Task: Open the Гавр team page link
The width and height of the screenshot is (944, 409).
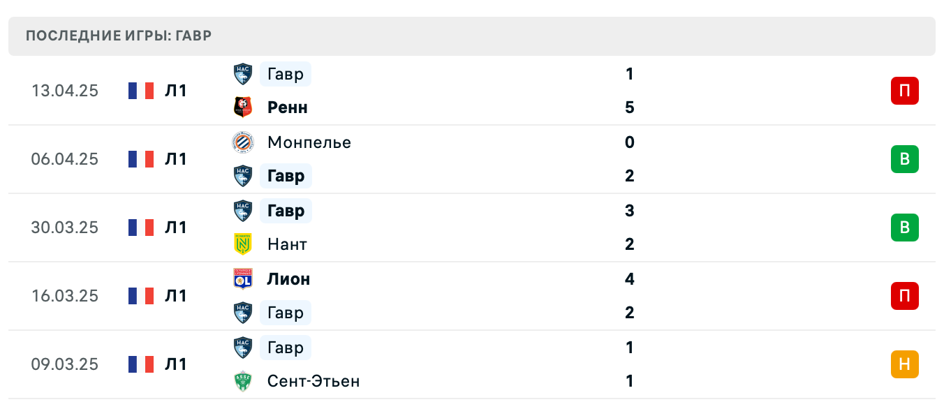Action: point(285,74)
